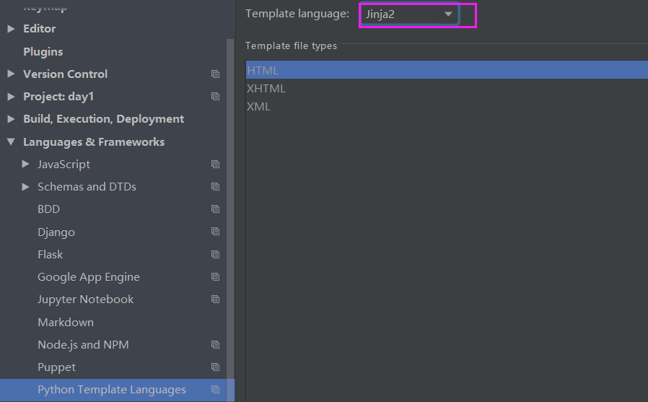Select Markdown in settings tree
Screen dimensions: 648x402
point(66,323)
